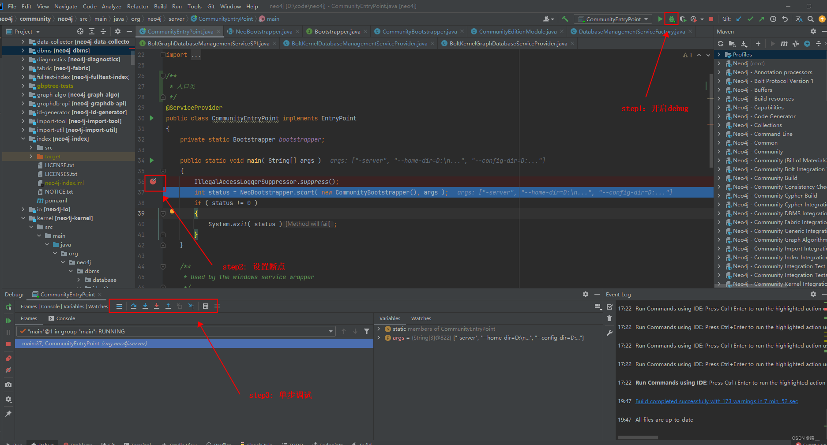Screen dimensions: 827x445
Task: Rollback changes with undo arrow icon
Action: (785, 19)
